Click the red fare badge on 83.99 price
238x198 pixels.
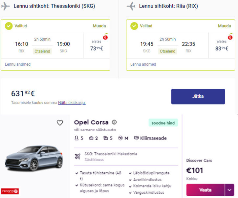(230, 37)
